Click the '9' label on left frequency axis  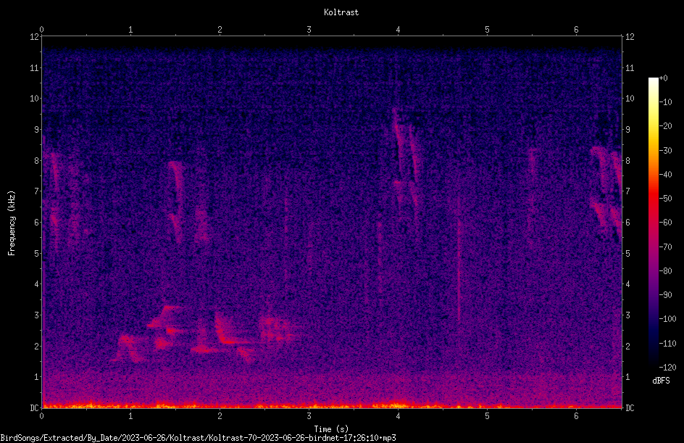[x=37, y=130]
